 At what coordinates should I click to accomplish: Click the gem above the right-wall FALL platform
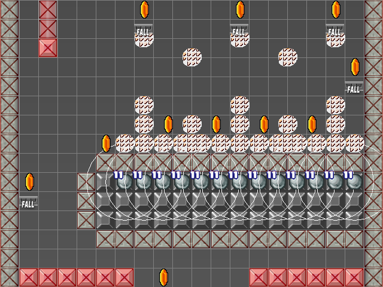pos(355,67)
